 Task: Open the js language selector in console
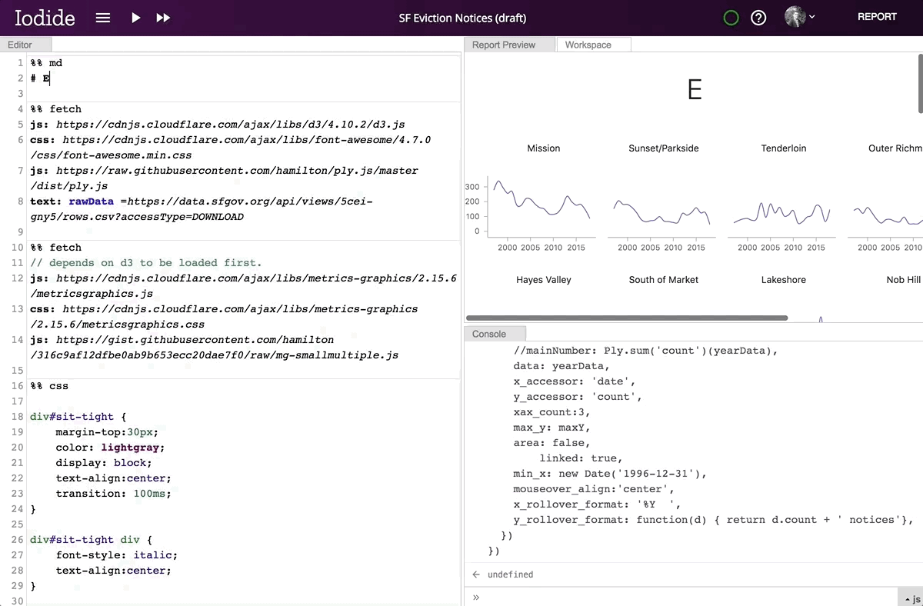pos(911,598)
